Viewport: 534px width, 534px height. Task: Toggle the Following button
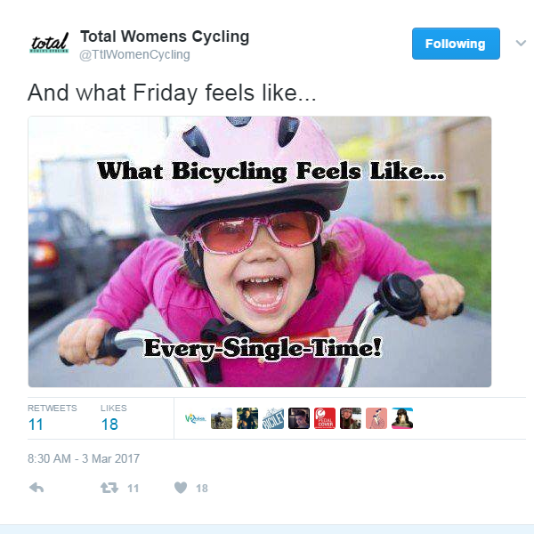[456, 44]
